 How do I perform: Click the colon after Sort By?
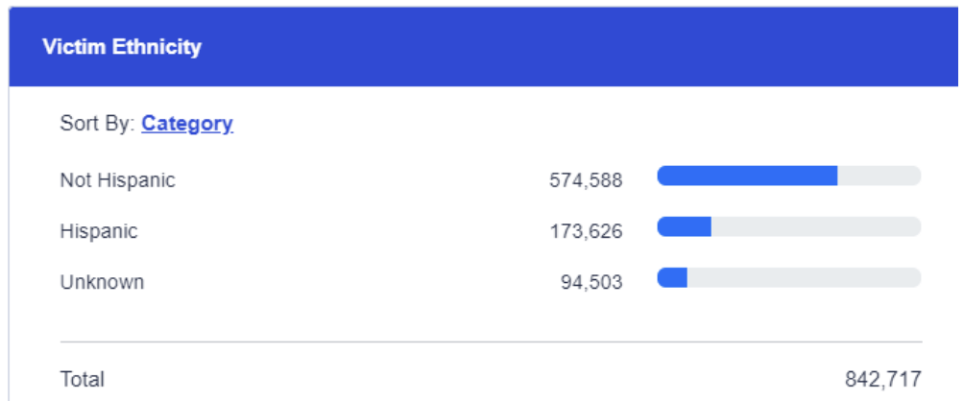point(133,124)
